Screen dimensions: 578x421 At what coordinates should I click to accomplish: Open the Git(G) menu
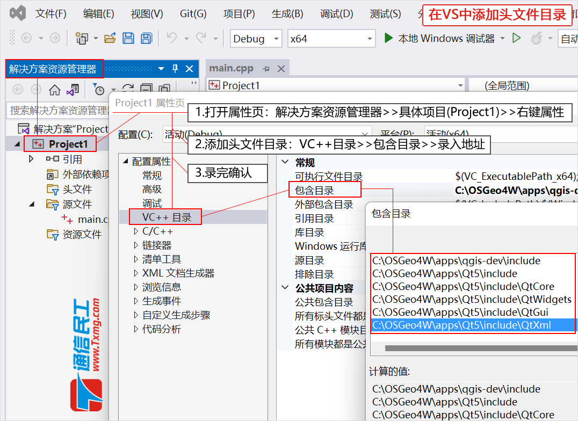(x=193, y=13)
